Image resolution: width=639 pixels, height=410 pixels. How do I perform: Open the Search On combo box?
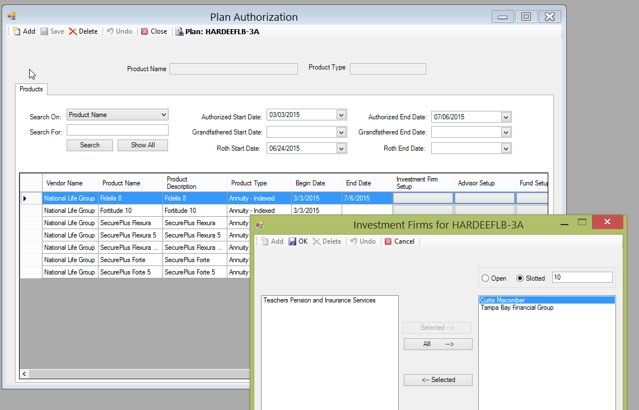click(x=164, y=114)
